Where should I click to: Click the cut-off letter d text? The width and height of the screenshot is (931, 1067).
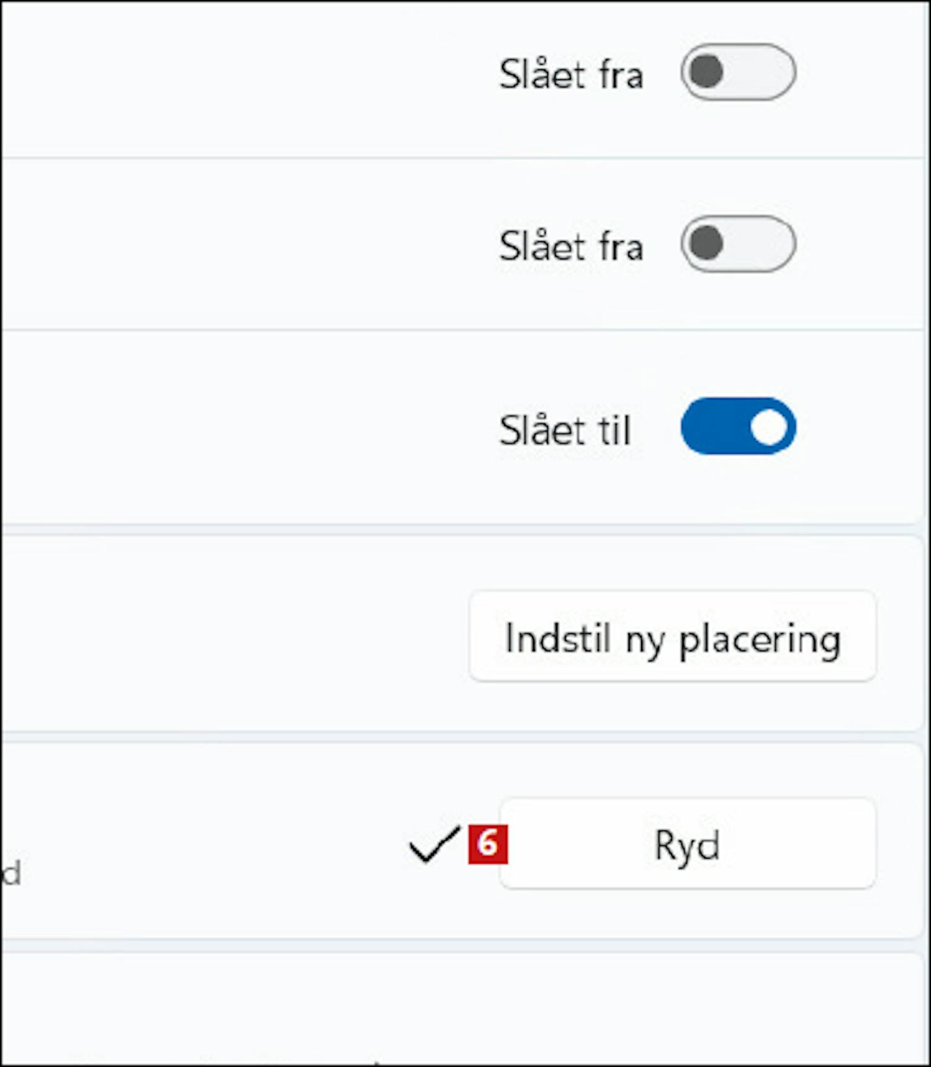(x=11, y=873)
